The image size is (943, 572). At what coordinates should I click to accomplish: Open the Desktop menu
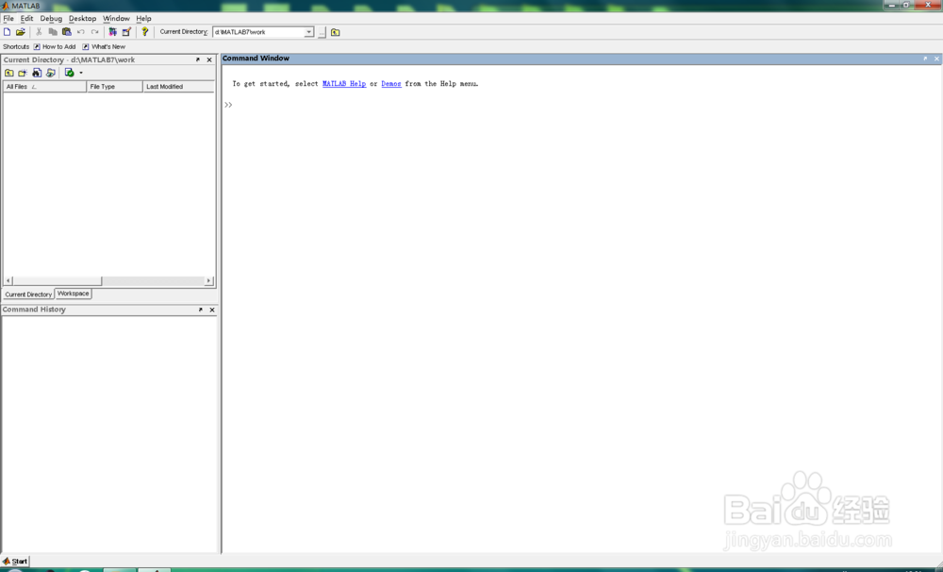82,19
